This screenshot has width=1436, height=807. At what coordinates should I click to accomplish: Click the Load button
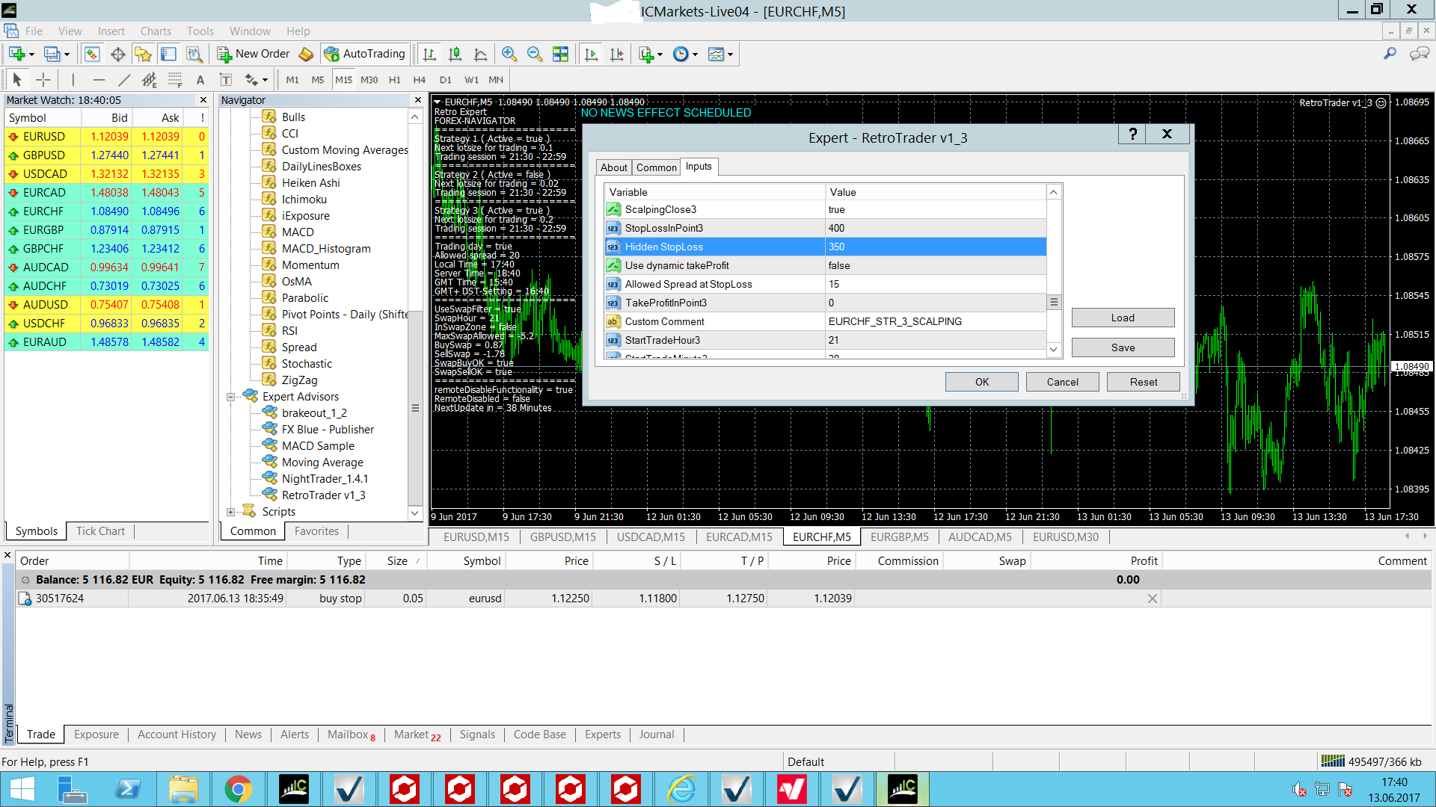[x=1122, y=318]
